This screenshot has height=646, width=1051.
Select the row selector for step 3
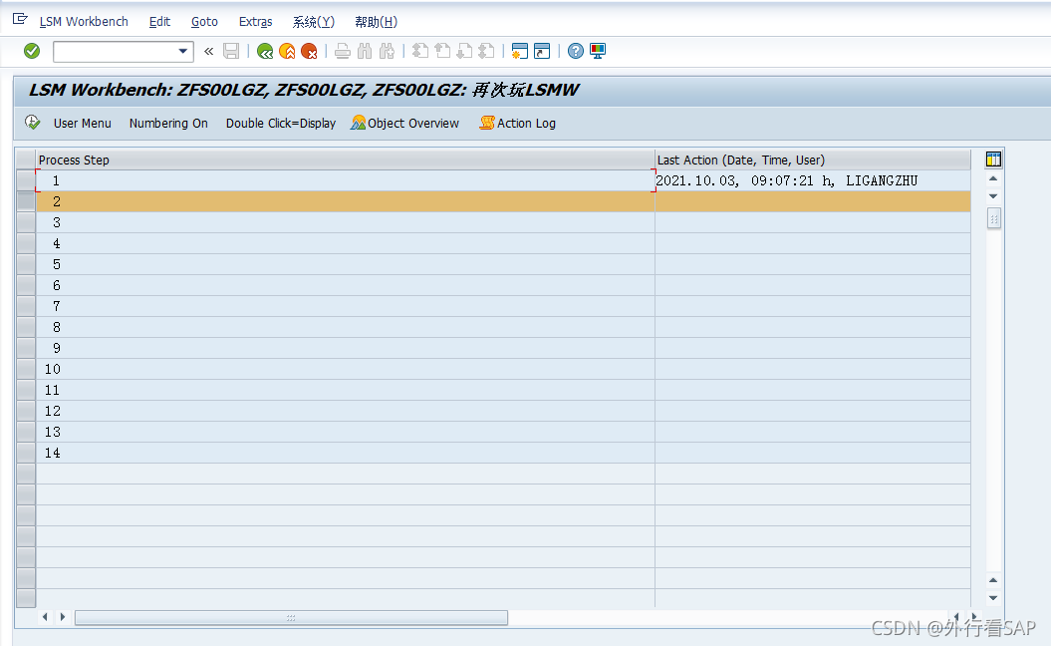[x=26, y=222]
